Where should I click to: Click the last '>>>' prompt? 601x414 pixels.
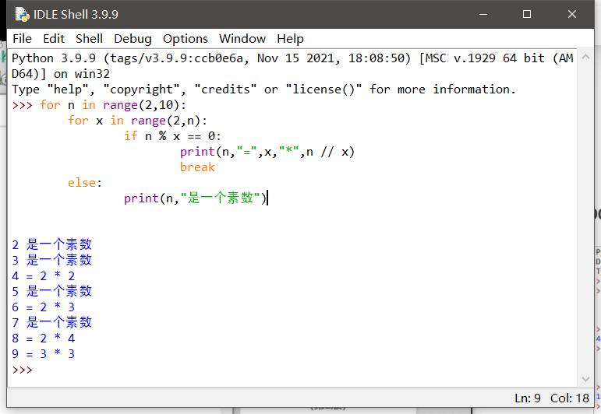[23, 370]
